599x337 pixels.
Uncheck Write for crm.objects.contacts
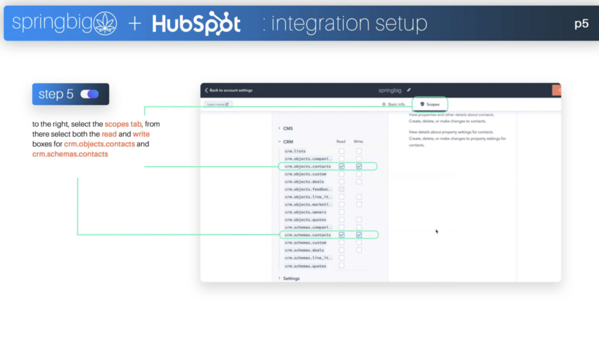click(359, 167)
